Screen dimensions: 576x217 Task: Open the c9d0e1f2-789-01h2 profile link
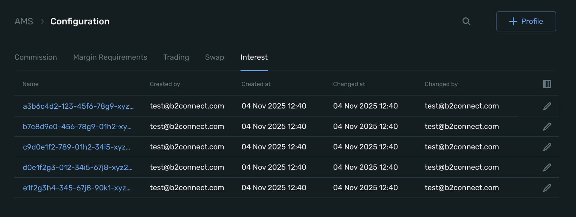[x=76, y=147]
